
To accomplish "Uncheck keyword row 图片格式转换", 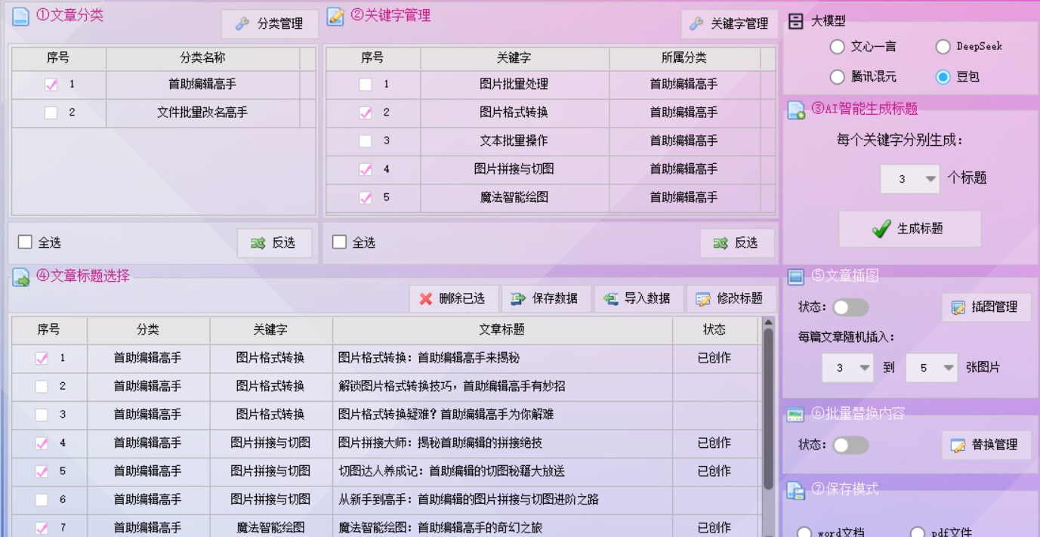I will click(x=366, y=113).
